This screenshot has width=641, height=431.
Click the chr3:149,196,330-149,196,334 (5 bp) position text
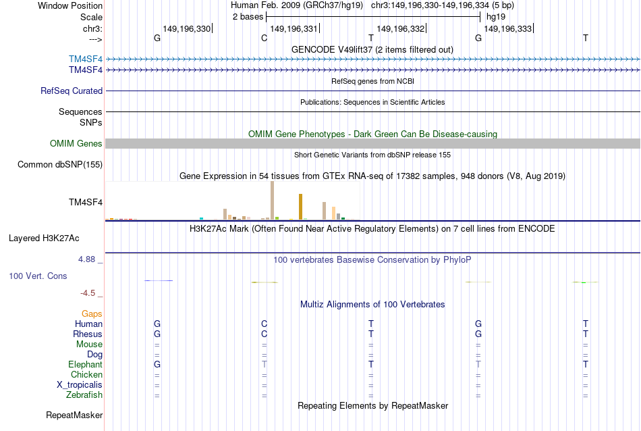443,5
